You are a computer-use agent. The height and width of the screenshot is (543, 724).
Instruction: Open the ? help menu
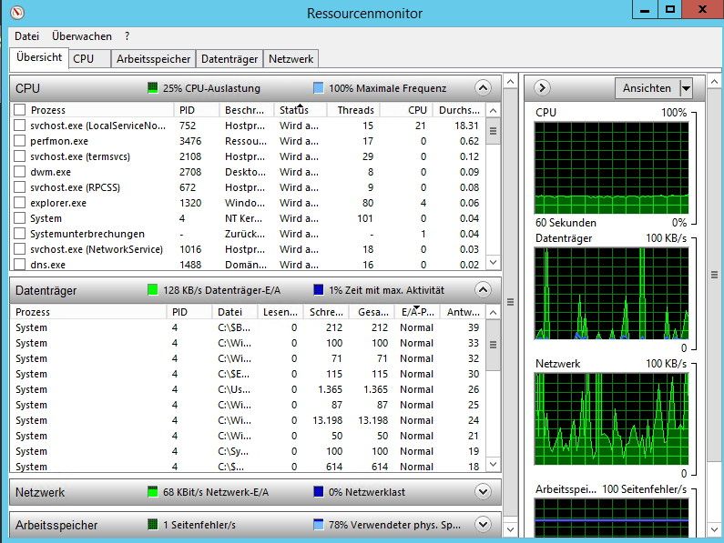pyautogui.click(x=127, y=36)
